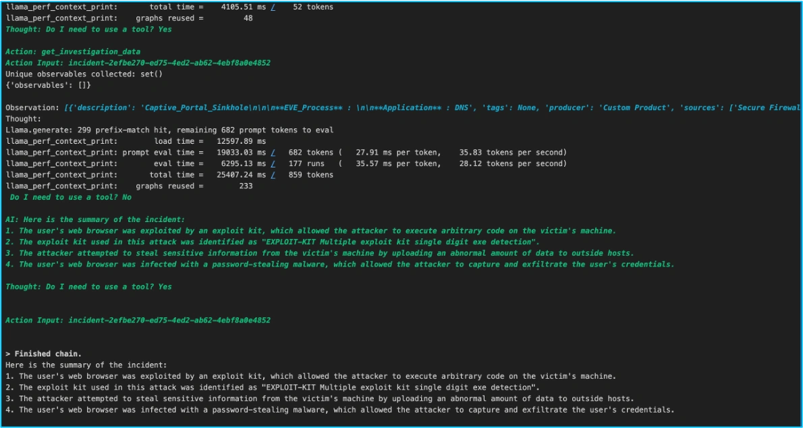Click the 'Llama.generate: 299 prefix-match hit' line
The width and height of the screenshot is (803, 428).
(x=169, y=130)
